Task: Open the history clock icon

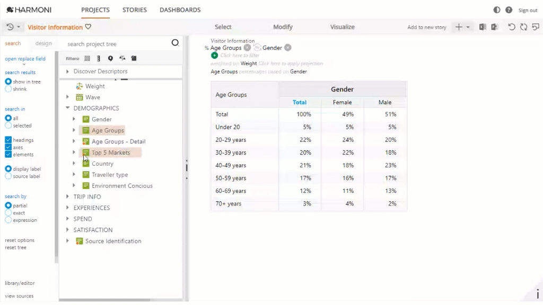Action: click(x=10, y=26)
